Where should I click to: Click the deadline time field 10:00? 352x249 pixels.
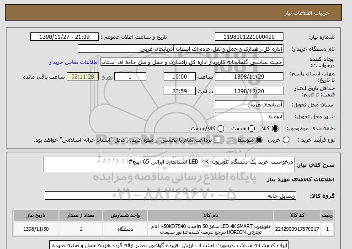pyautogui.click(x=180, y=76)
